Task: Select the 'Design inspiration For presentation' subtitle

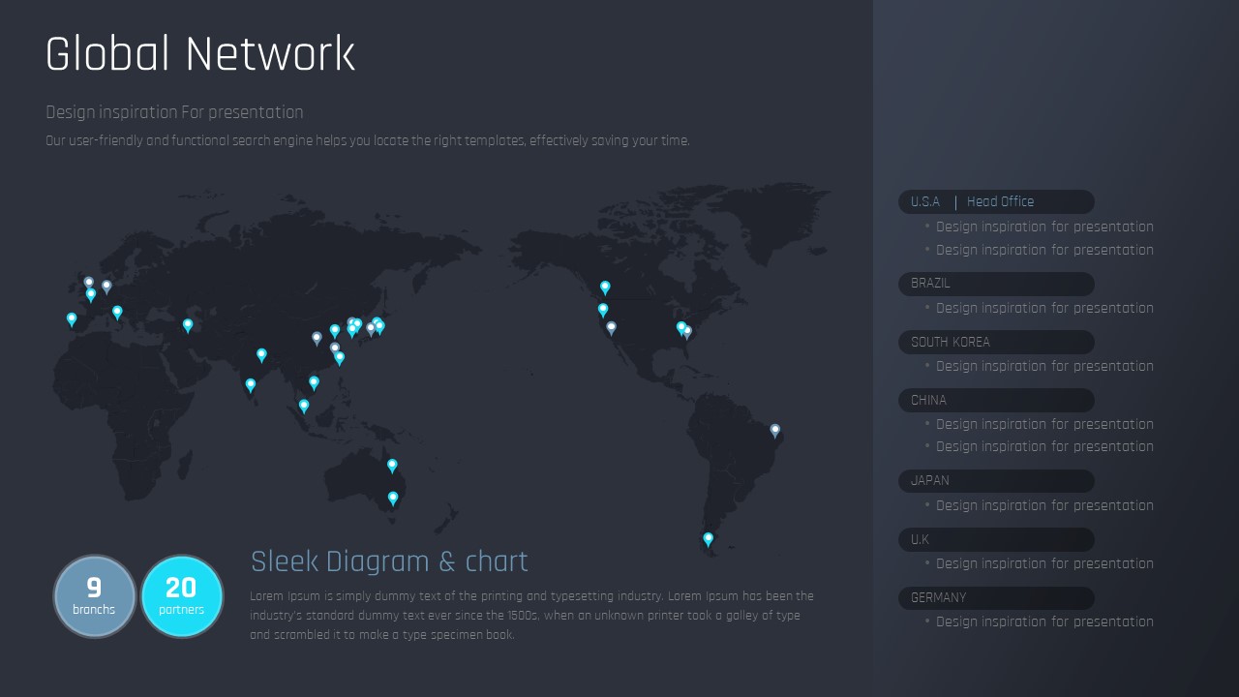Action: (174, 112)
